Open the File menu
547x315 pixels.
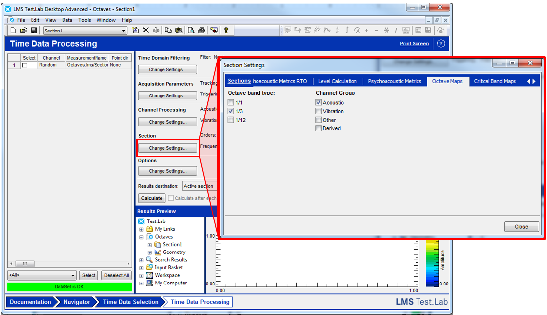tap(21, 20)
